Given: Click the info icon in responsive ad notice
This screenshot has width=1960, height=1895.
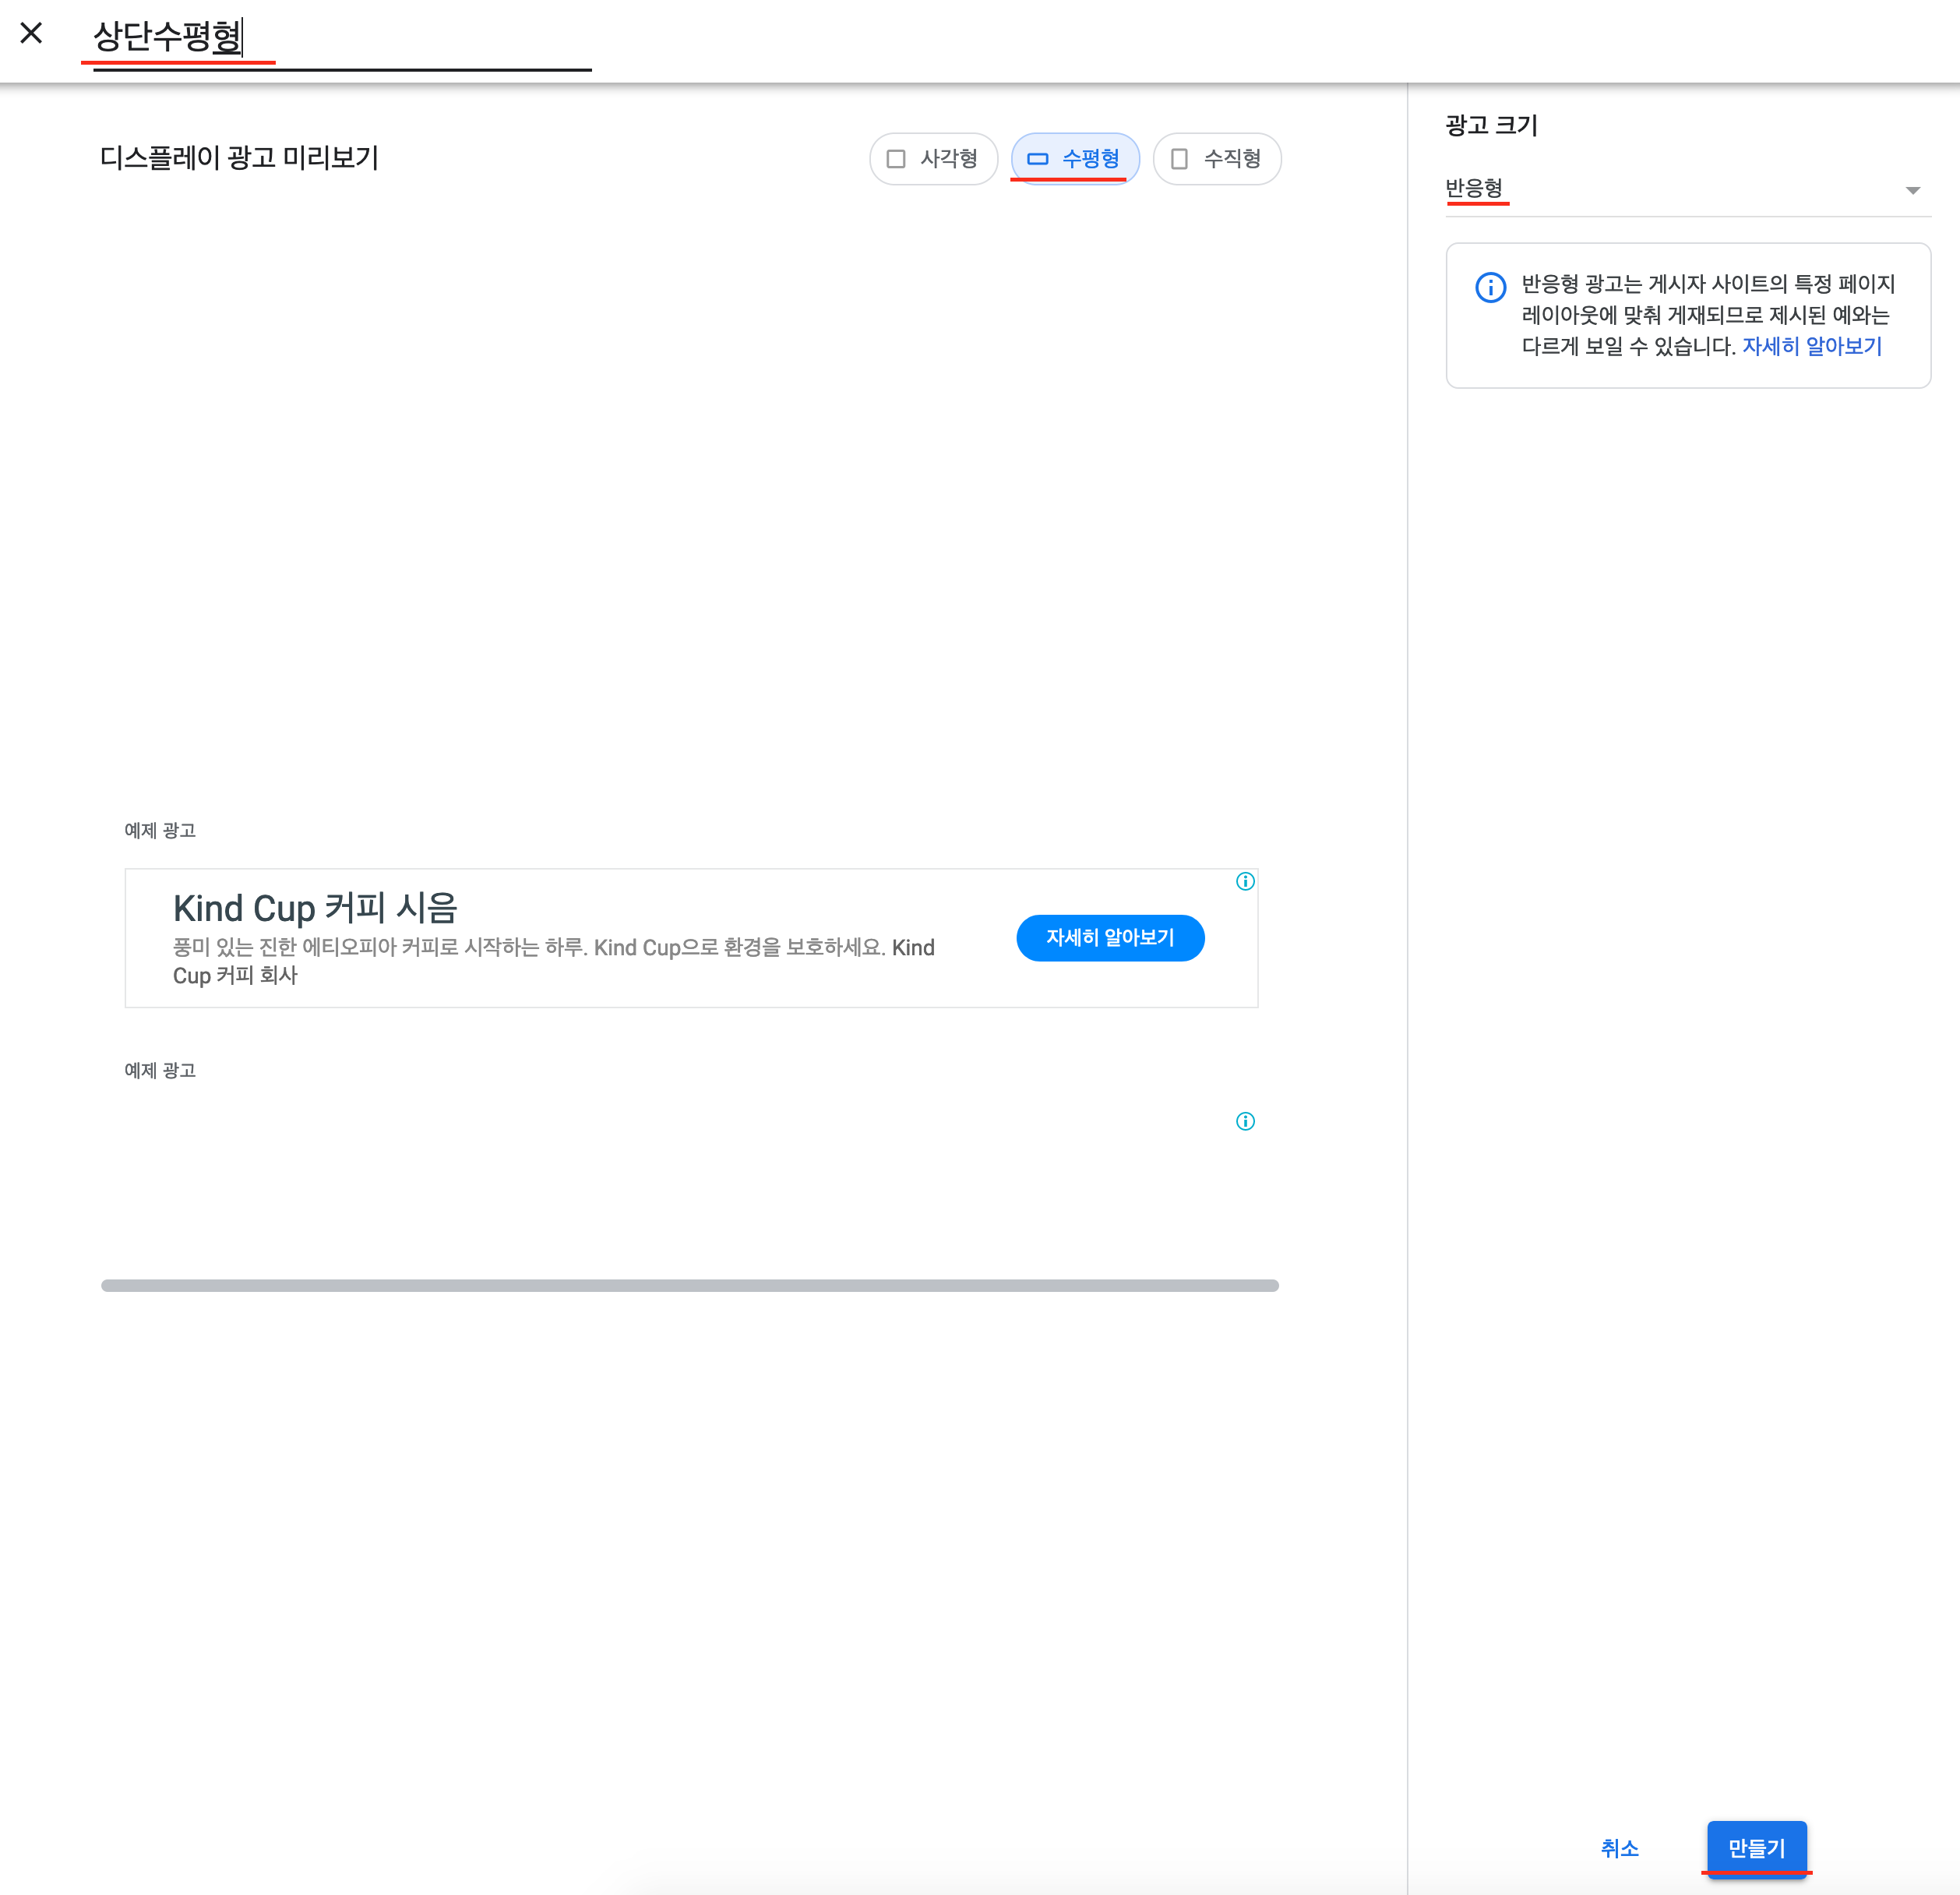Looking at the screenshot, I should click(x=1490, y=288).
